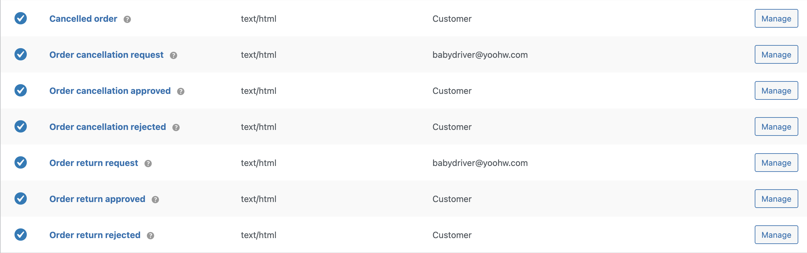The height and width of the screenshot is (253, 807).
Task: Click Manage button for Order cancellation request
Action: point(776,54)
